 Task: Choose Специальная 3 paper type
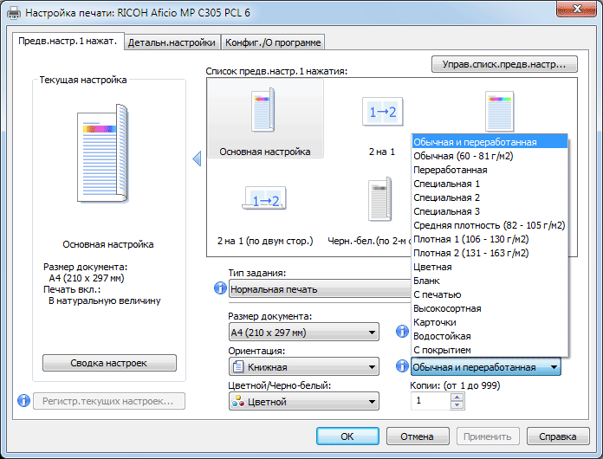point(490,211)
